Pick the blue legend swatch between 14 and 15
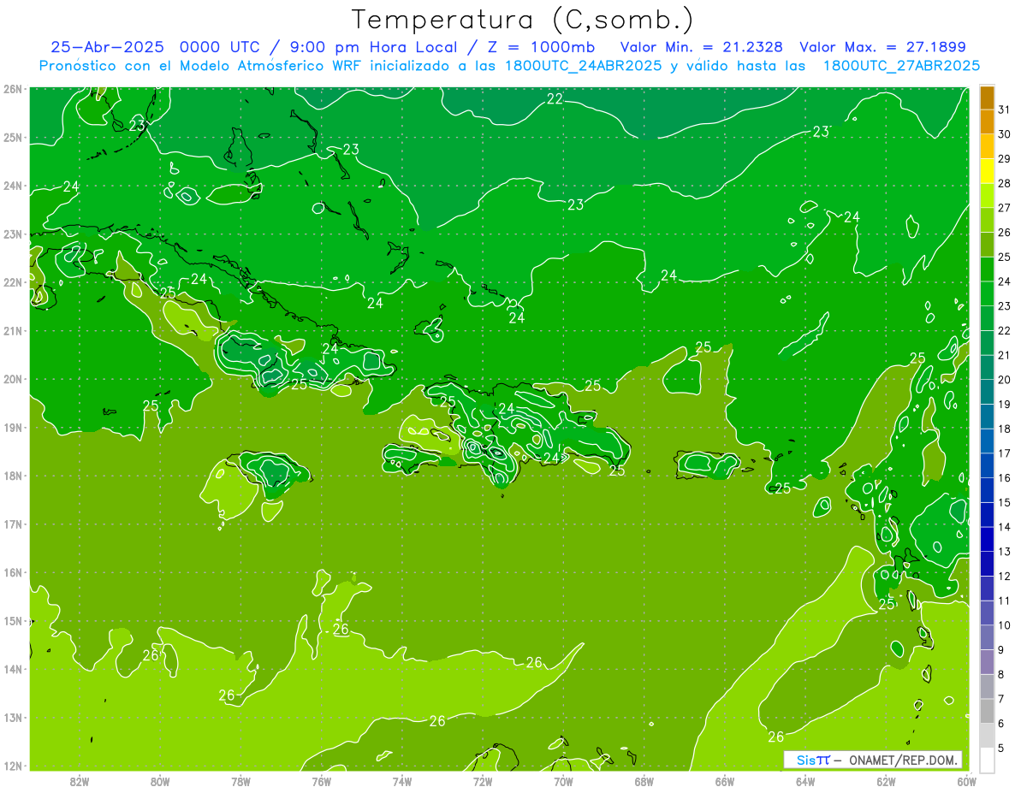The image size is (1027, 793). click(x=987, y=514)
